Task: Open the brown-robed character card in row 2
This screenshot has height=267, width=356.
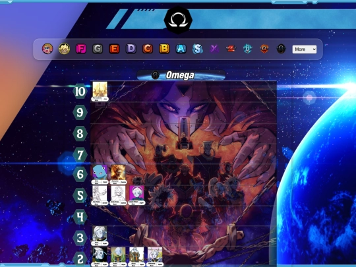Action: coord(136,257)
